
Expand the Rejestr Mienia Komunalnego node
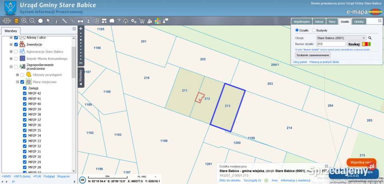[x=11, y=59]
